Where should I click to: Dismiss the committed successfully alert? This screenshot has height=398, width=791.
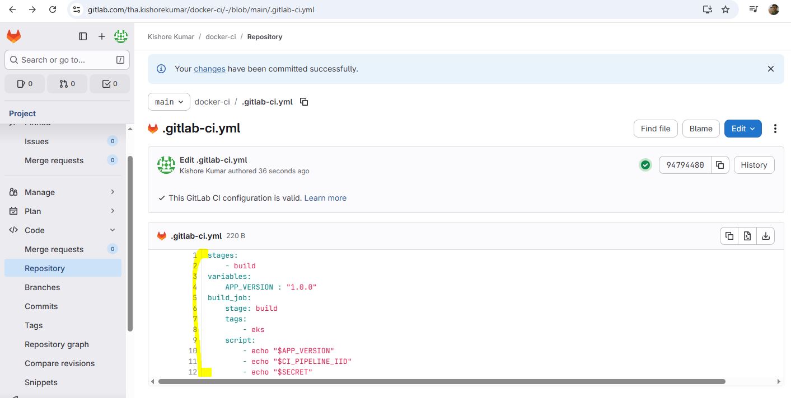point(771,69)
